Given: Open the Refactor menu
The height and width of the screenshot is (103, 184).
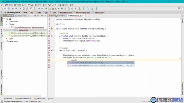Looking at the screenshot, I should tap(38, 5).
